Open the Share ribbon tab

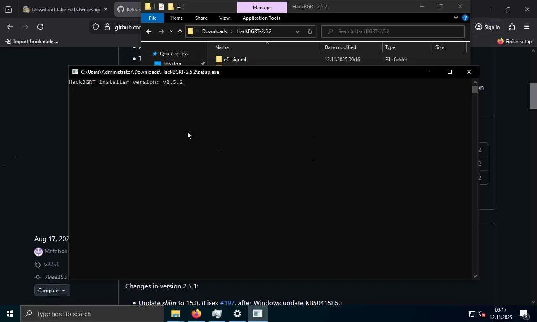201,18
